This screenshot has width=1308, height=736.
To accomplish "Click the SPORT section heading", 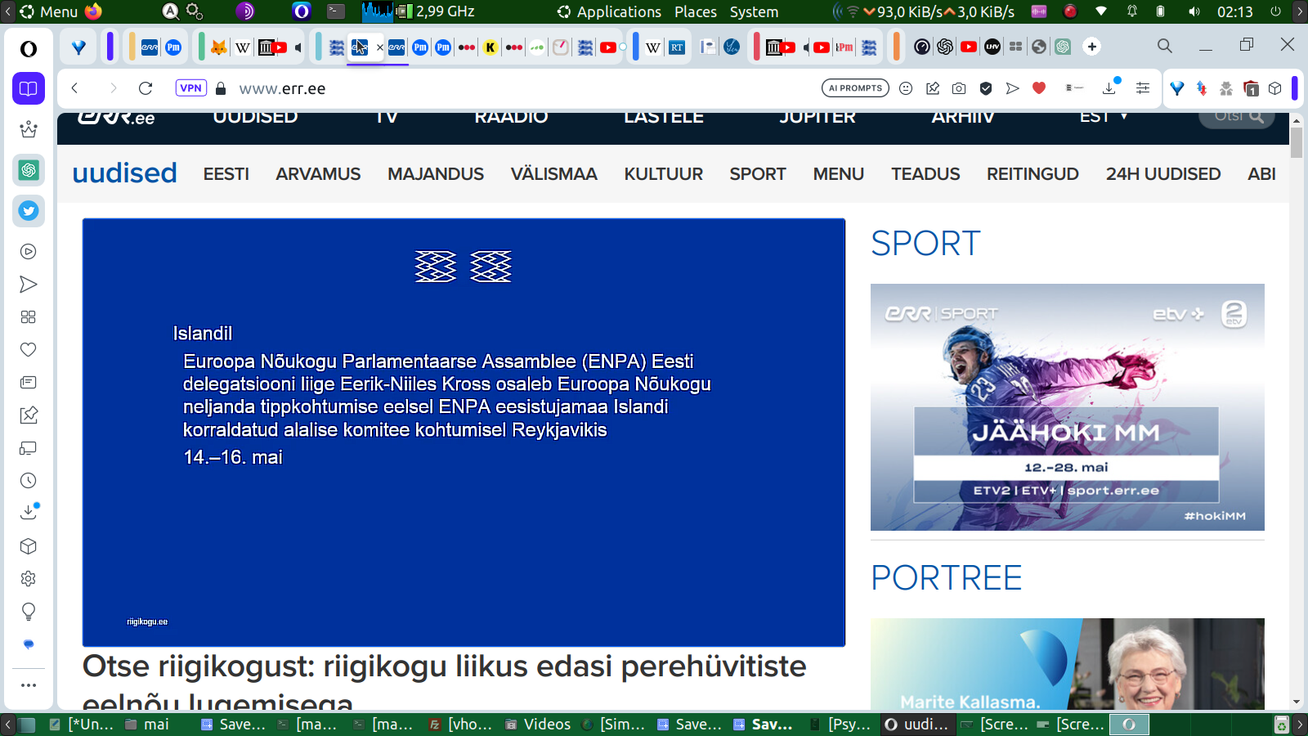I will pyautogui.click(x=925, y=244).
